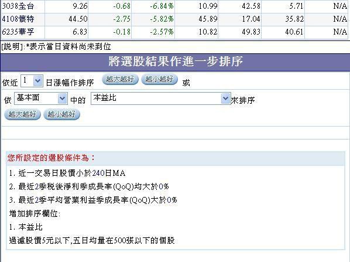This screenshot has width=350, height=262.
Task: Click condition 2 稅後淨利季成長率 text
Action: coord(89,186)
